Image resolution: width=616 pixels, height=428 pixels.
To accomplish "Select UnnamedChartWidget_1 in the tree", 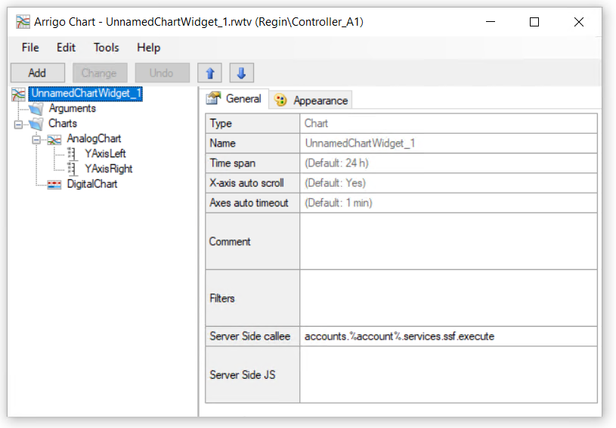I will coord(85,94).
